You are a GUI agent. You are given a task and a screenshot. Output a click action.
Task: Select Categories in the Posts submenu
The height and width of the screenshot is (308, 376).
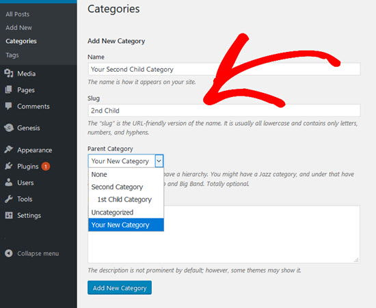coord(21,41)
